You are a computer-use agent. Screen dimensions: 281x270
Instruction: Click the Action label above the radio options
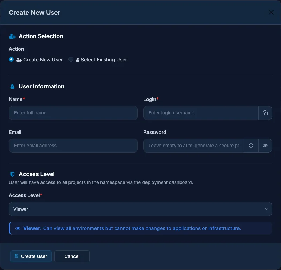(x=16, y=49)
